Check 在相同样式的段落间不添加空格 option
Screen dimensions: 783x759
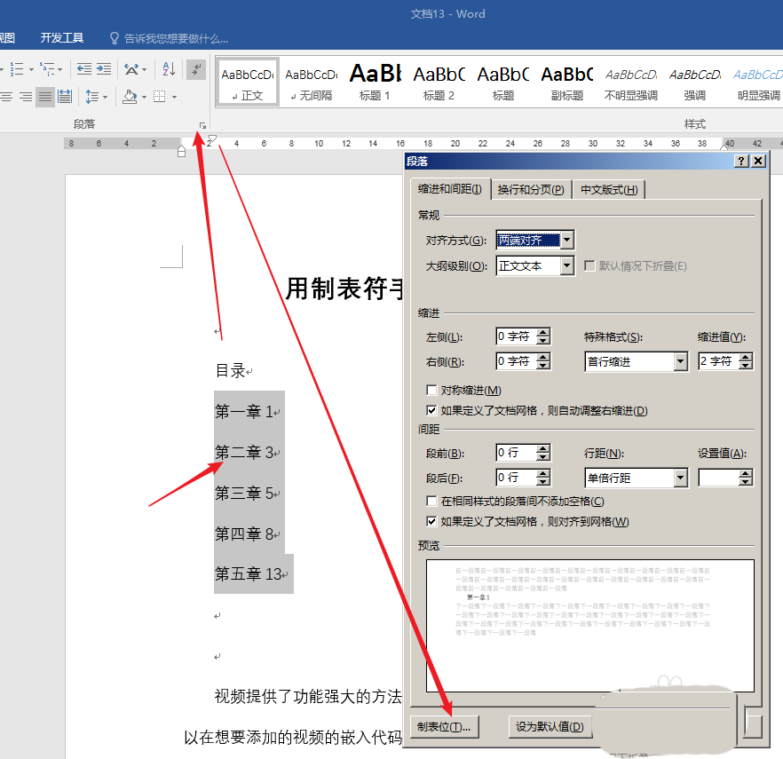pos(432,502)
